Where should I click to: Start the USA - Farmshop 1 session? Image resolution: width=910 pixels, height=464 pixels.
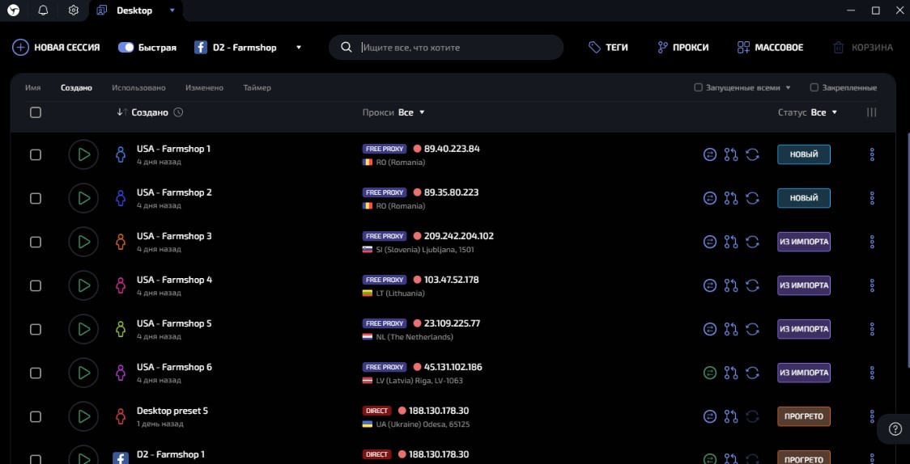83,154
